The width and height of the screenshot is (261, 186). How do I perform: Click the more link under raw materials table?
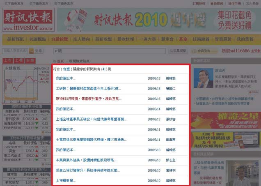(x=46, y=164)
